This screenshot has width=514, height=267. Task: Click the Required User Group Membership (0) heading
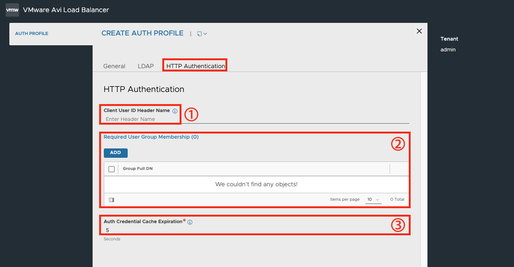tap(151, 137)
